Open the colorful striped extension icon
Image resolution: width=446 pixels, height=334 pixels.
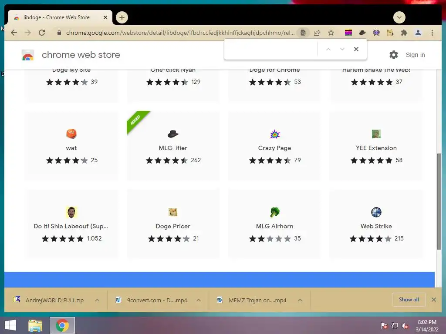[348, 33]
